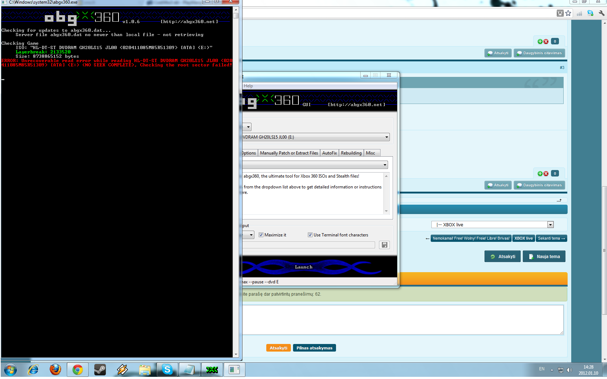Click the red X vote icon above post #3

546,42
